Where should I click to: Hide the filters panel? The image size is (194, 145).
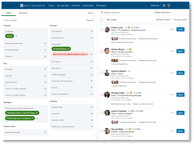[x=91, y=13]
